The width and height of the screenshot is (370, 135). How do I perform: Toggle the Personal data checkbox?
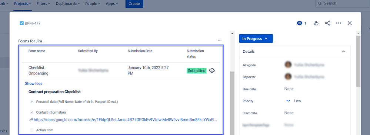31,101
